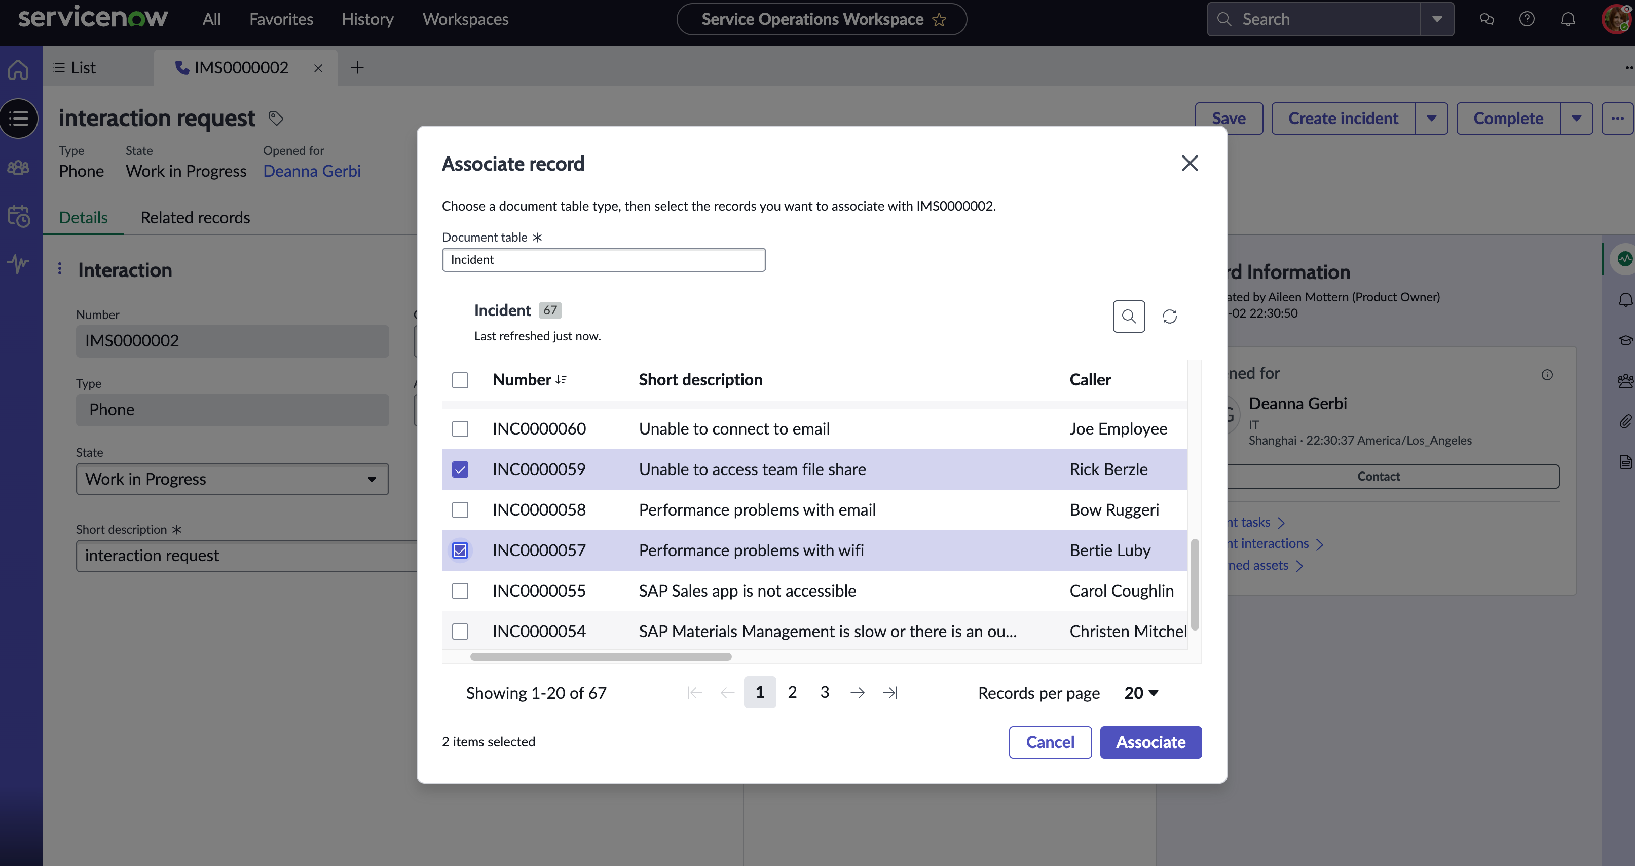The image size is (1635, 866).
Task: Uncheck the INC0000057 row checkbox
Action: (460, 550)
